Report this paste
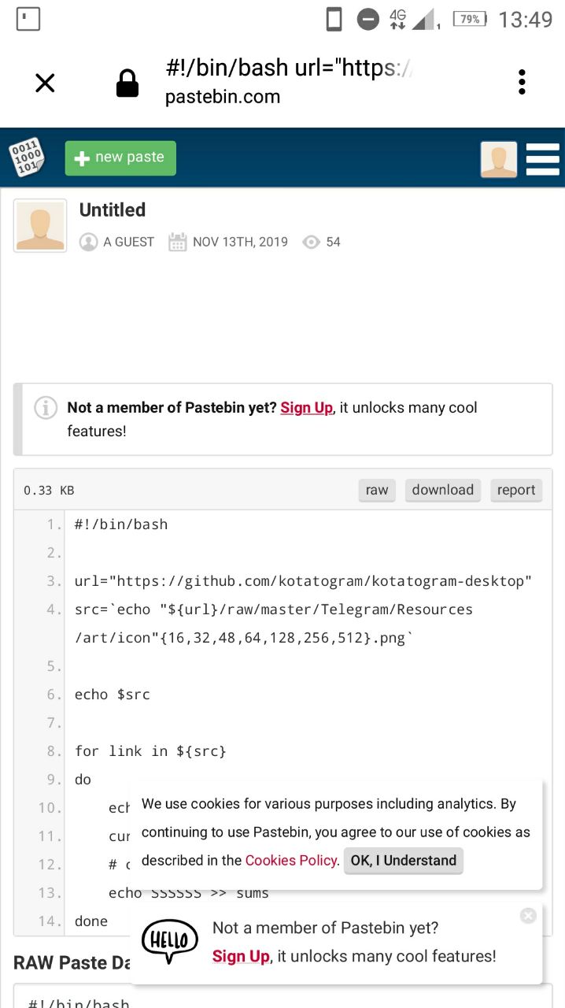 pyautogui.click(x=516, y=490)
